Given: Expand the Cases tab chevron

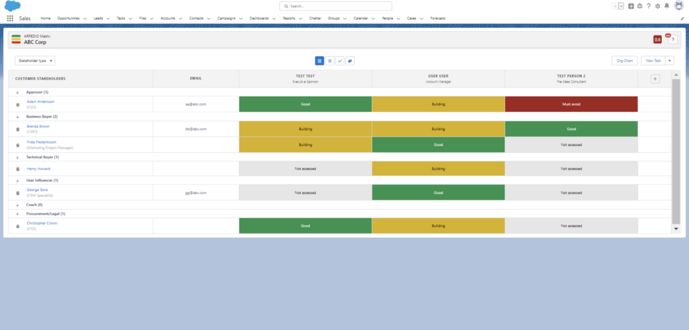Looking at the screenshot, I should pos(421,18).
